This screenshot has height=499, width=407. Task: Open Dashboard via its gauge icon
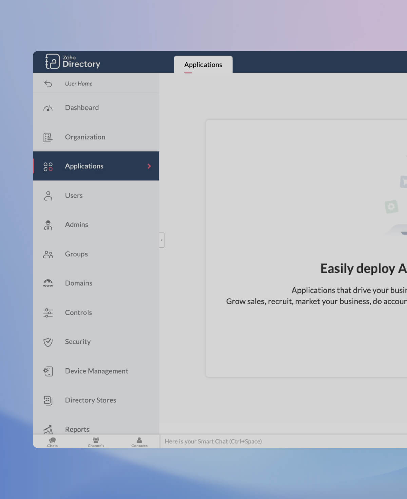pyautogui.click(x=48, y=108)
